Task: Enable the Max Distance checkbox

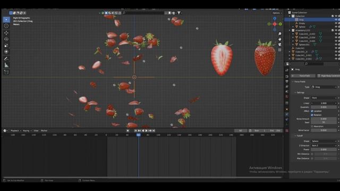Action: click(x=312, y=159)
